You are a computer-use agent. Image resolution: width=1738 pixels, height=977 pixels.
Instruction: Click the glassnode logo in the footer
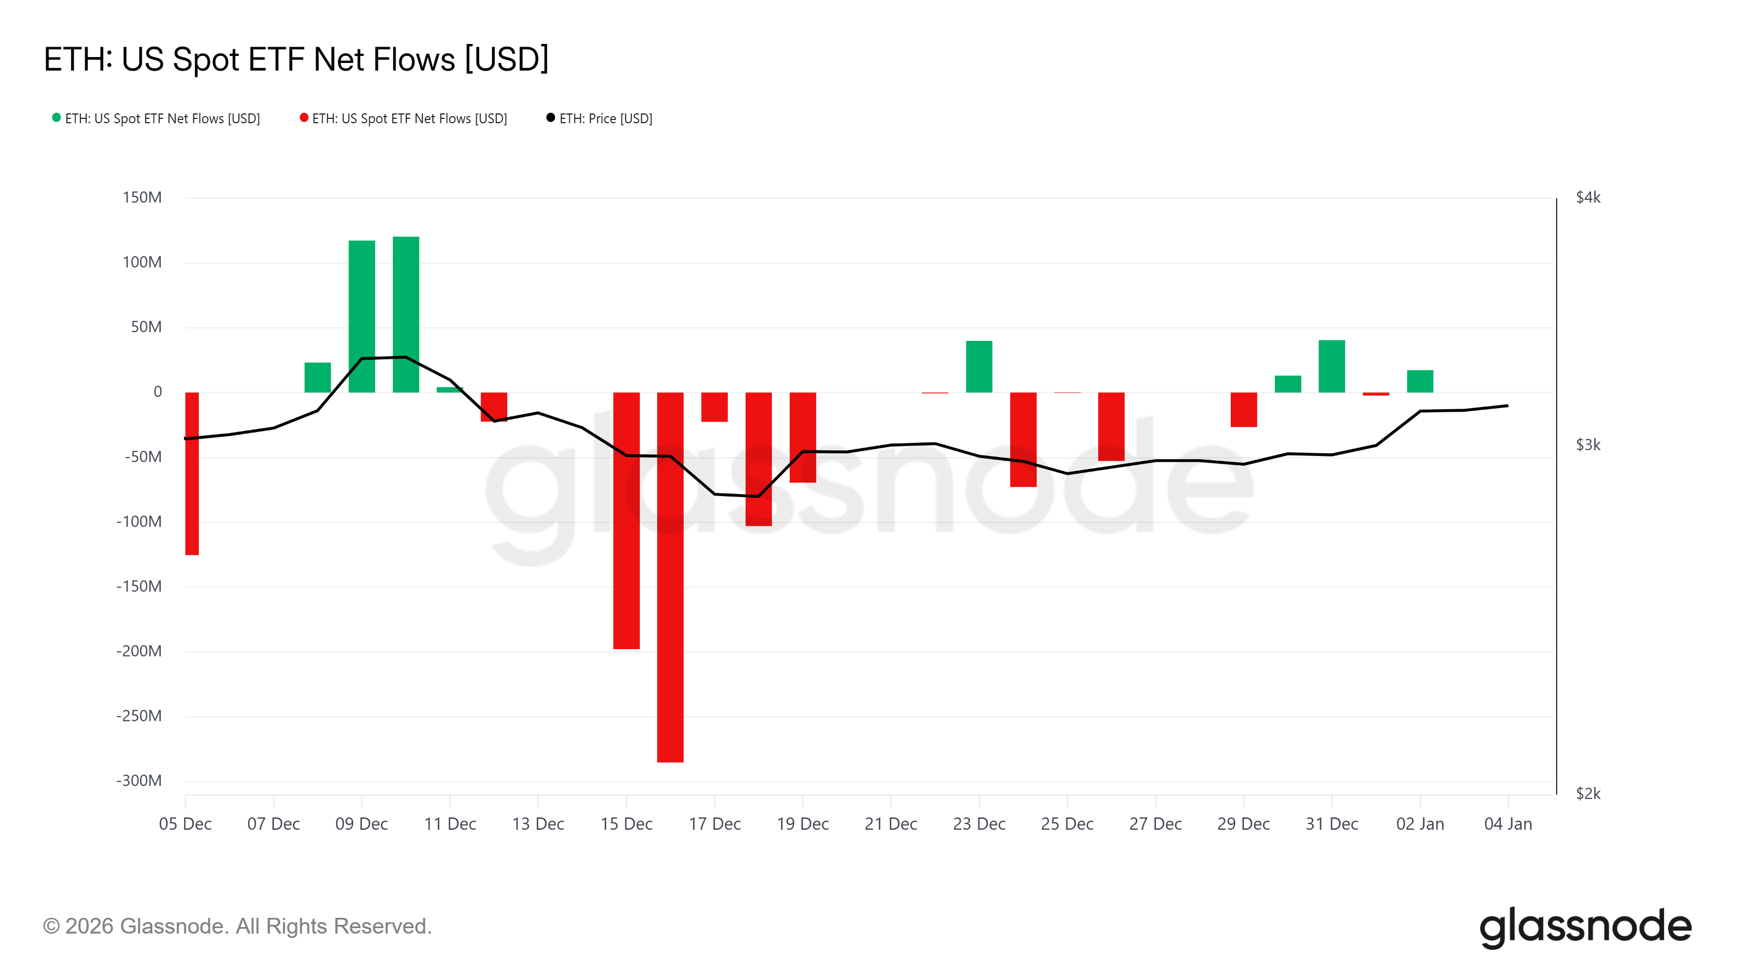(x=1585, y=927)
